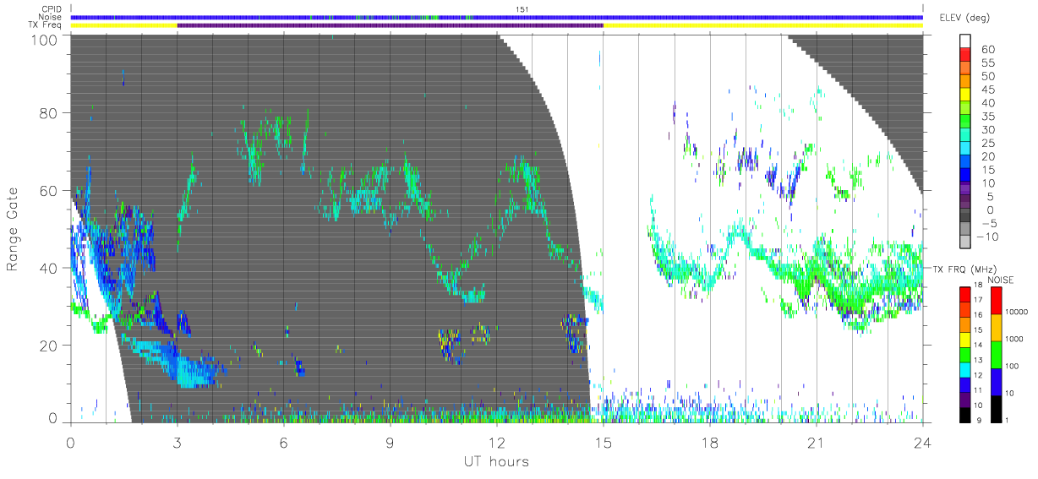This screenshot has width=1038, height=479.
Task: Click tick label '15' on UT hours axis
Action: (603, 442)
